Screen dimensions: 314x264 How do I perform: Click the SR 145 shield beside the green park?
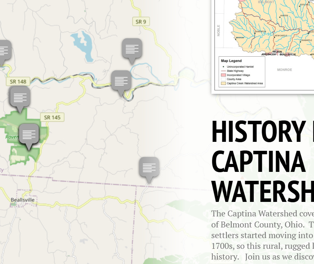click(52, 117)
